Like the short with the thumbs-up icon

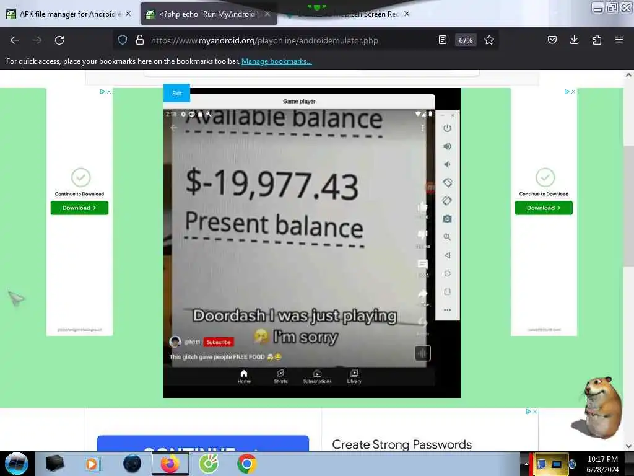click(x=422, y=208)
